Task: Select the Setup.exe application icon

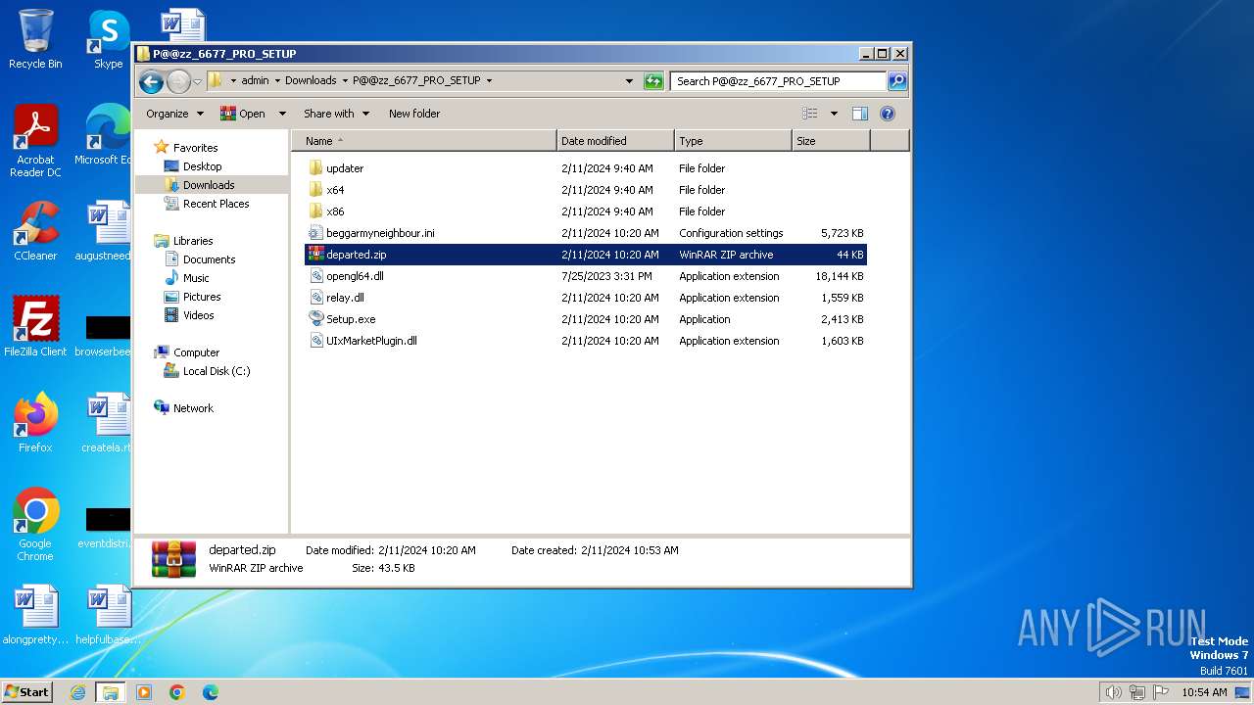Action: pyautogui.click(x=315, y=319)
